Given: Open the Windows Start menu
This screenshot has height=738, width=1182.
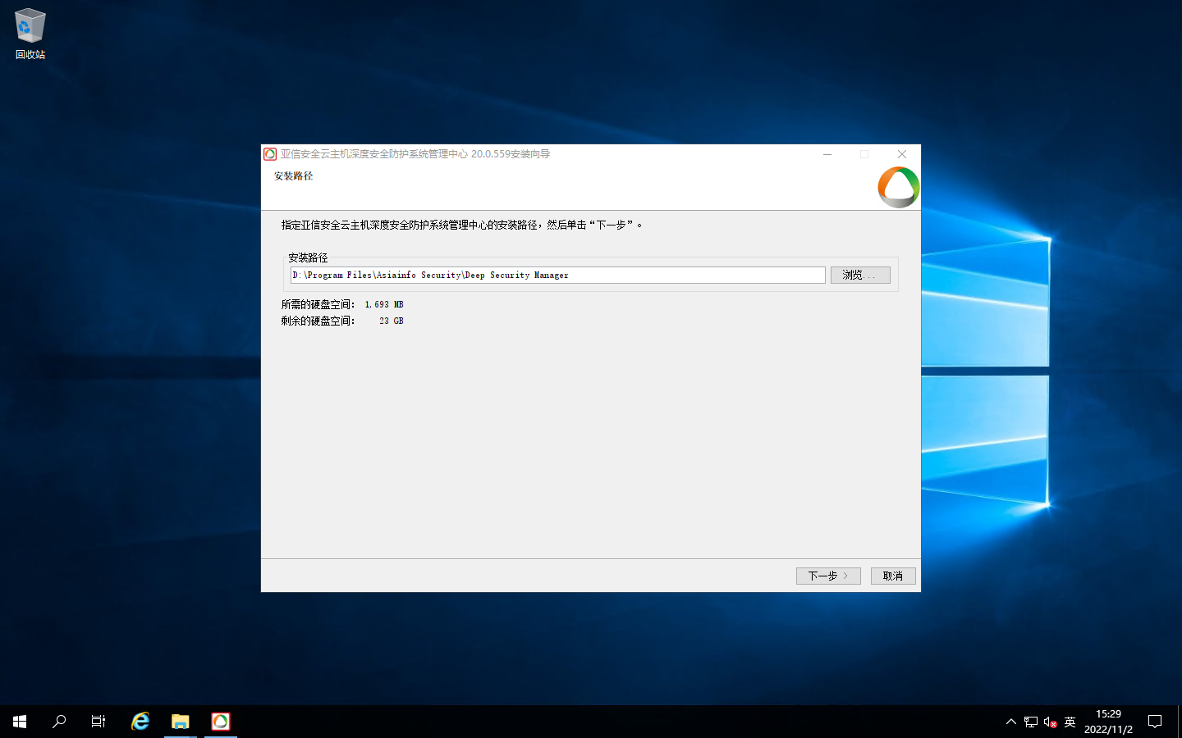Looking at the screenshot, I should (20, 722).
